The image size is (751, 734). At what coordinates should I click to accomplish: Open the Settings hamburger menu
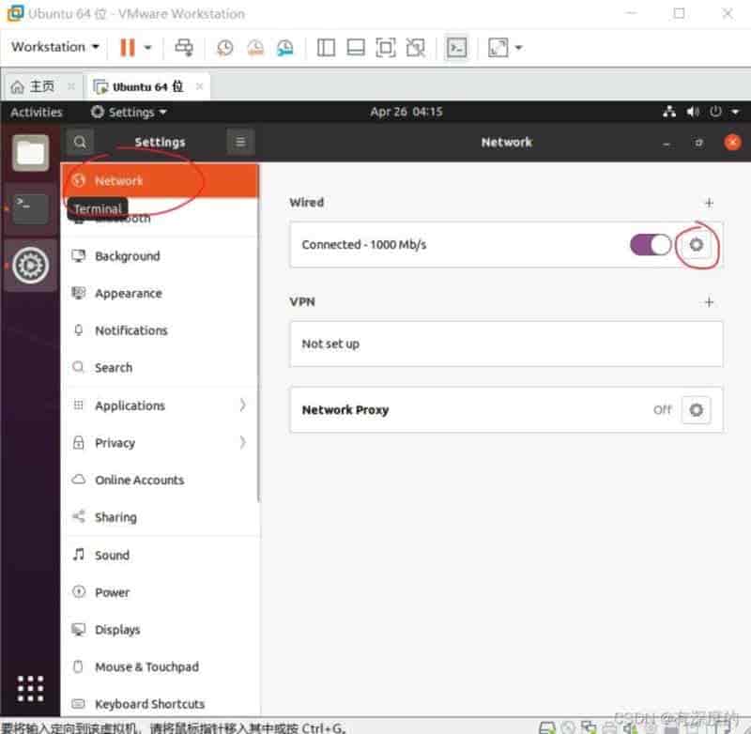pyautogui.click(x=240, y=142)
